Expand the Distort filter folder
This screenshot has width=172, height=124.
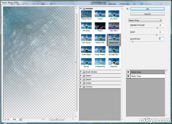(81, 75)
